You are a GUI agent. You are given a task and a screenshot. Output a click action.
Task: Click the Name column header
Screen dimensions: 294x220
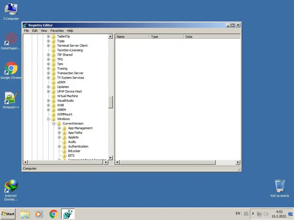(132, 36)
